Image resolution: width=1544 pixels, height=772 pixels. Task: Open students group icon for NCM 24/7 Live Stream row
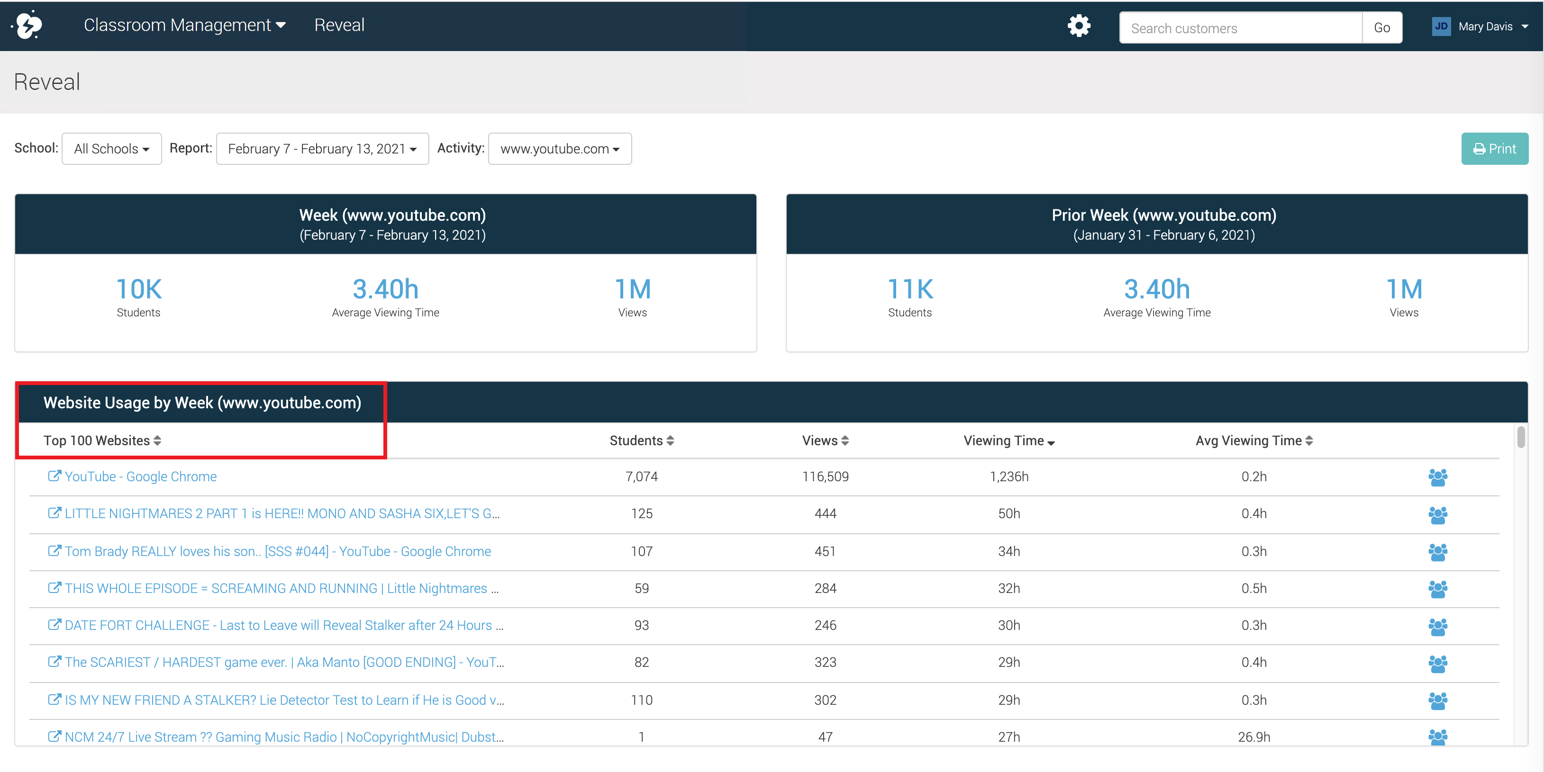pyautogui.click(x=1437, y=736)
